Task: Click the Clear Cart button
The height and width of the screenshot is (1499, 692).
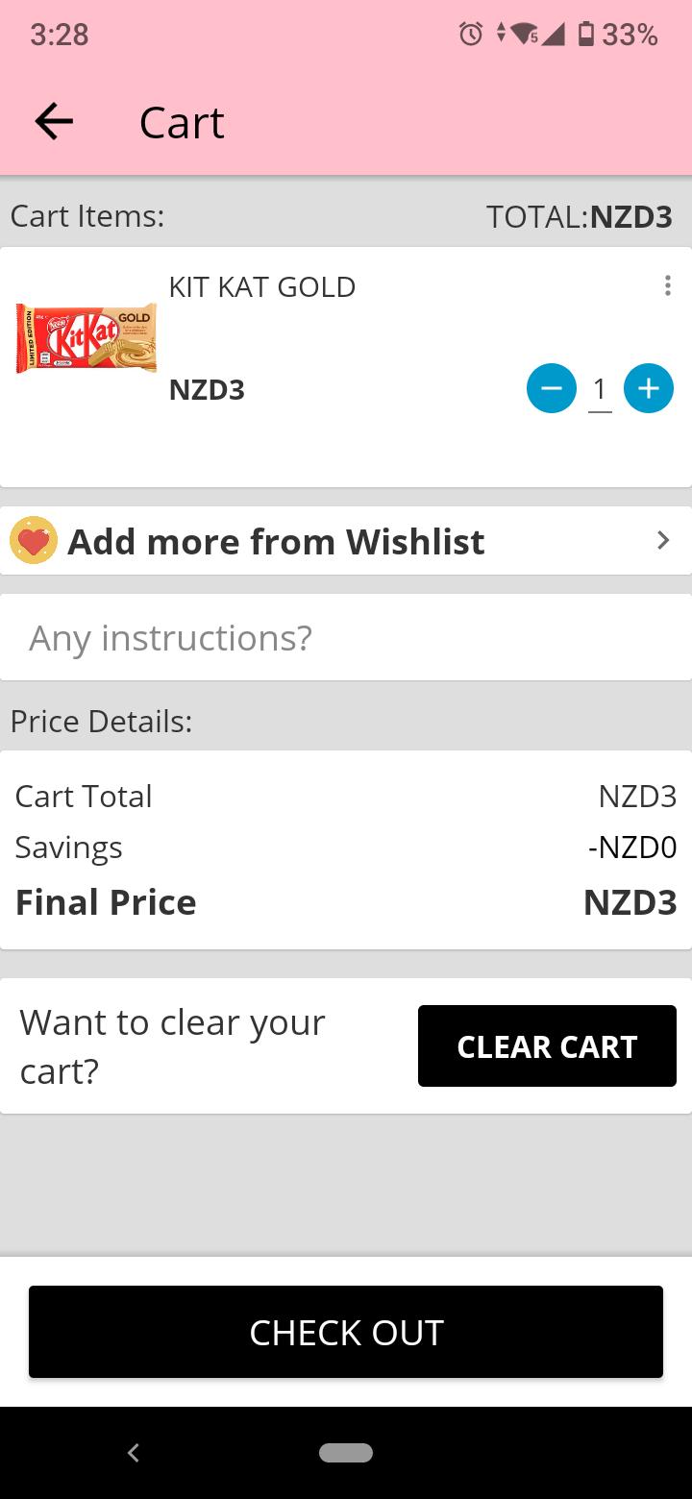Action: [547, 1045]
